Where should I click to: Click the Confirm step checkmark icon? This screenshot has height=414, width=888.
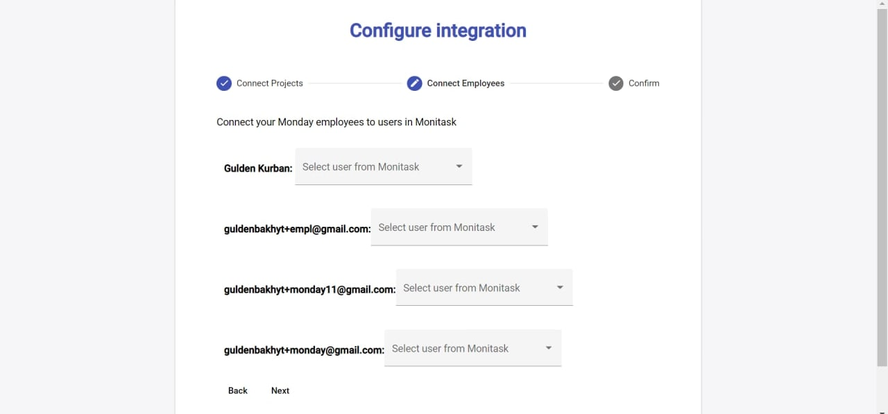coord(616,83)
